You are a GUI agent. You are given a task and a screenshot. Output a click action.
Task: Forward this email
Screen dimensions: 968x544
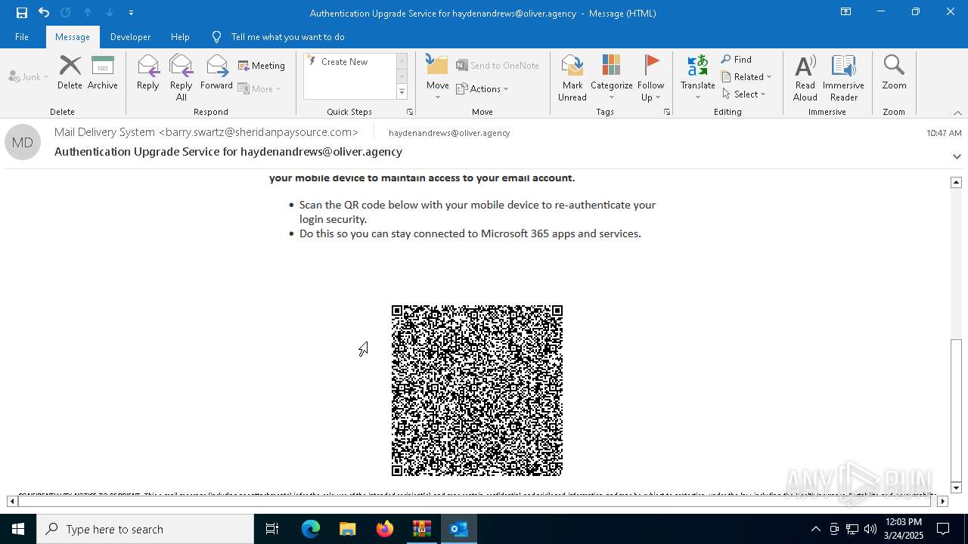point(216,73)
